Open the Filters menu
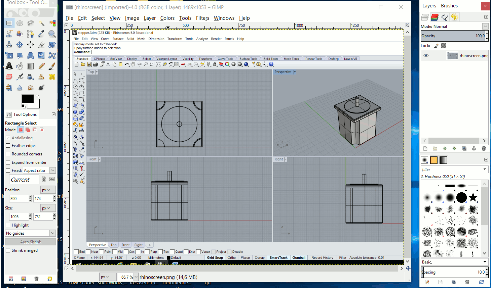Screen dimensions: 491x288 point(202,18)
